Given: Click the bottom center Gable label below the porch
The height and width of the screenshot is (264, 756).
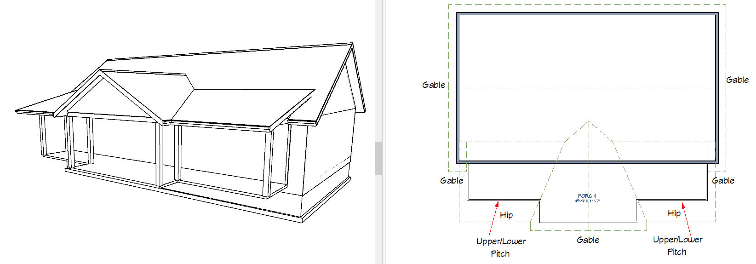Looking at the screenshot, I should 588,240.
